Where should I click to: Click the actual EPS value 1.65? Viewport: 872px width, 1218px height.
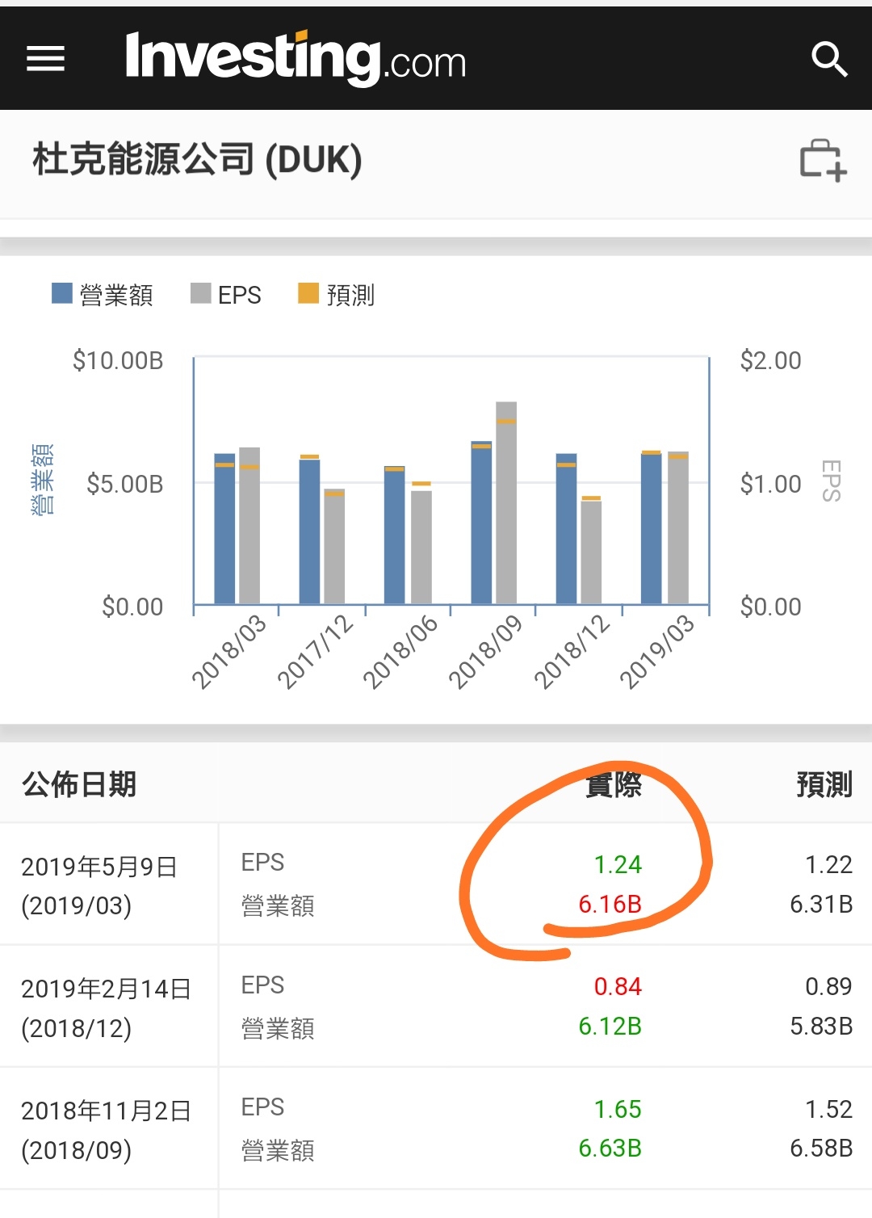[x=618, y=1109]
